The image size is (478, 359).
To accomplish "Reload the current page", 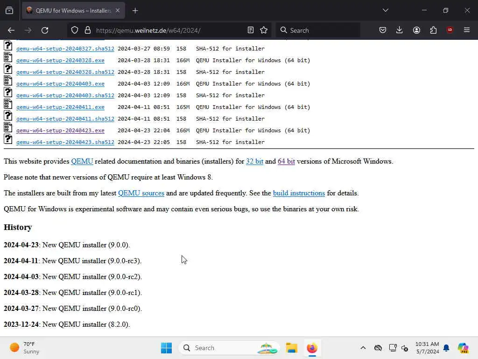I will pos(45,30).
